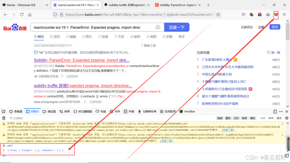290x163 pixels.
Task: Open the browser home page
Action: [x=30, y=15]
